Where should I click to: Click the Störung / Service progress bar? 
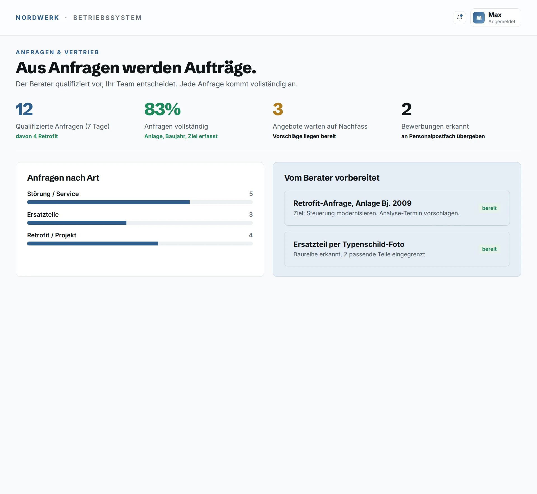pos(140,202)
